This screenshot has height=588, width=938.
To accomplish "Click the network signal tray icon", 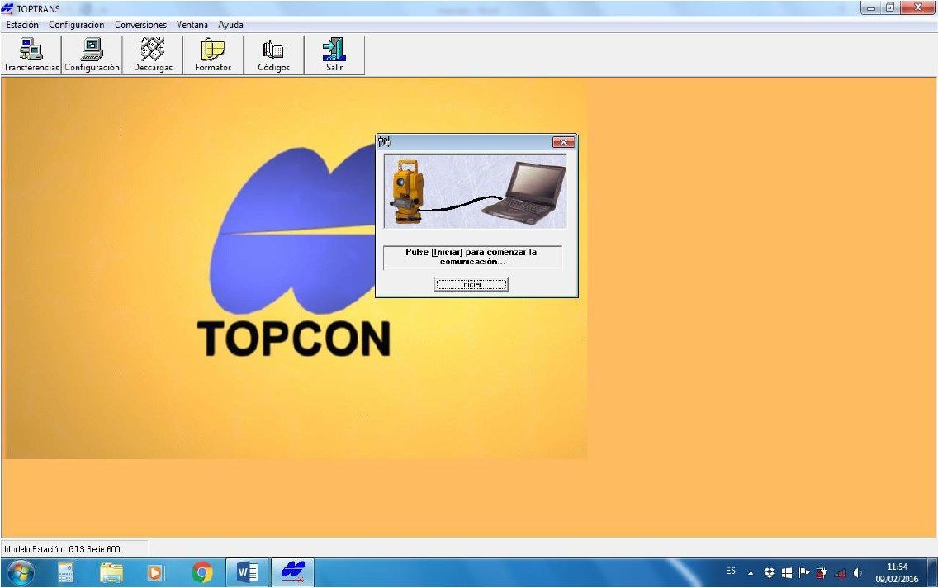I will click(x=840, y=573).
